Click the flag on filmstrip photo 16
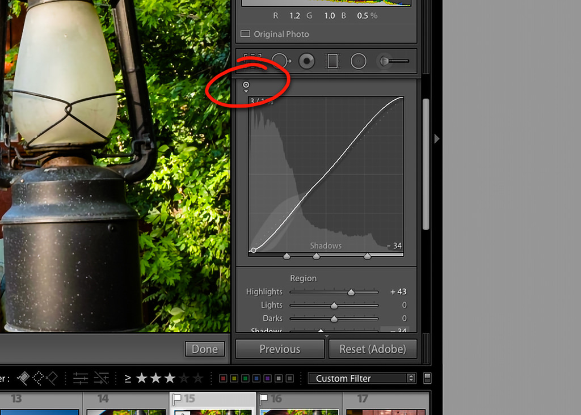 263,399
